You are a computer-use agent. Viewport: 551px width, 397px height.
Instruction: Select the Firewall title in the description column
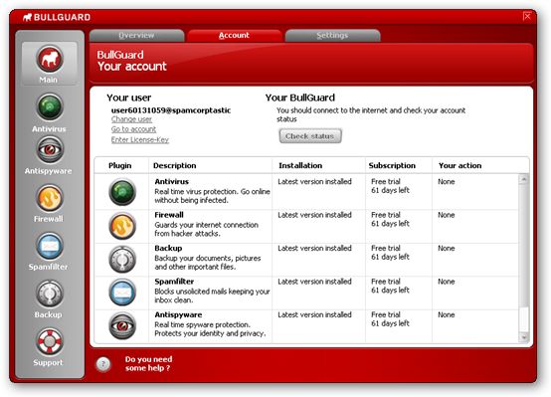tap(169, 215)
